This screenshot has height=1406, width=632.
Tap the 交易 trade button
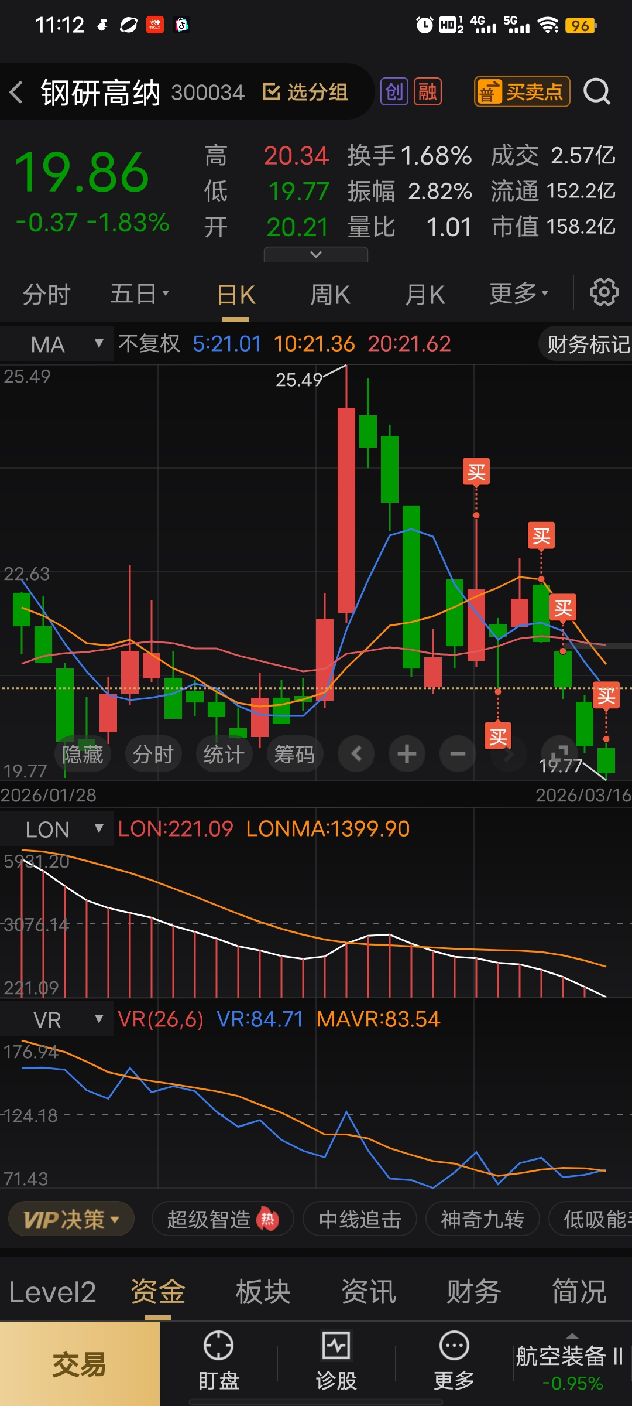80,1364
